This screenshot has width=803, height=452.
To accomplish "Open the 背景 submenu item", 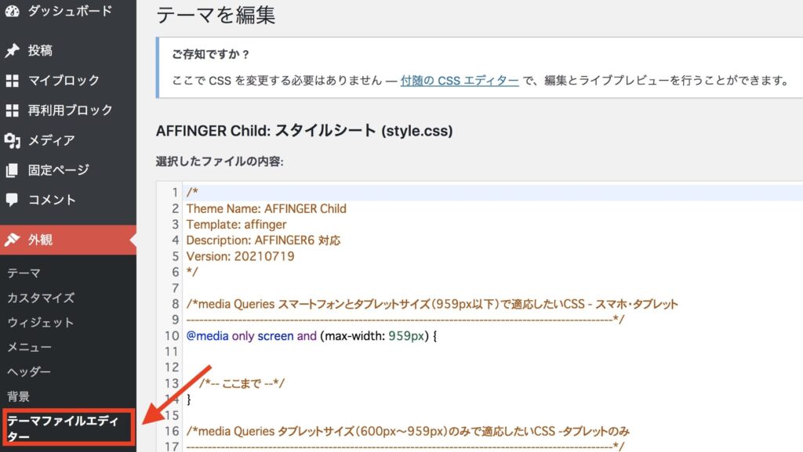I will [x=19, y=396].
